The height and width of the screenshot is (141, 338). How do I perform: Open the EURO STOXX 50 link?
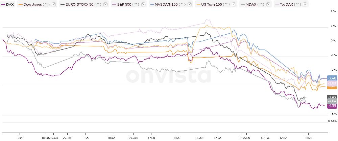pos(79,4)
